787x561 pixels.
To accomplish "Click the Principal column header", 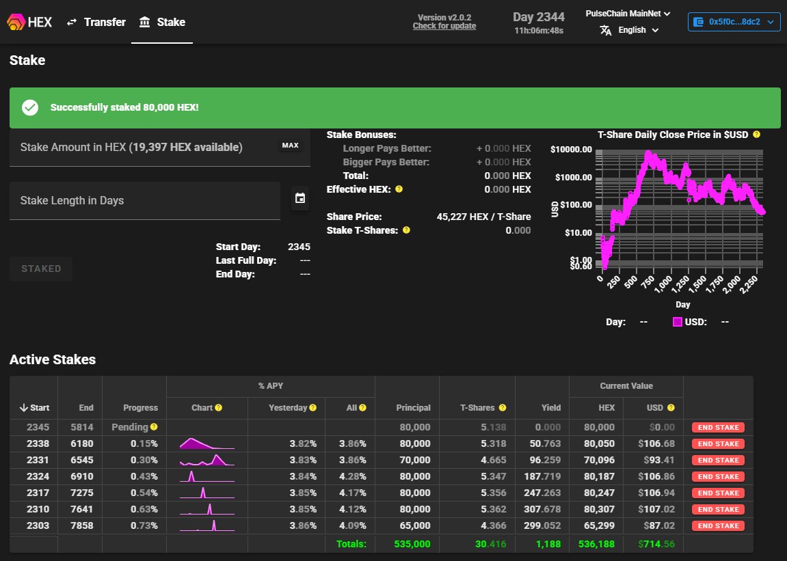I will pos(413,408).
